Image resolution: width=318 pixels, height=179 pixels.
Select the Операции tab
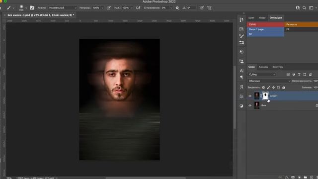[x=276, y=18]
